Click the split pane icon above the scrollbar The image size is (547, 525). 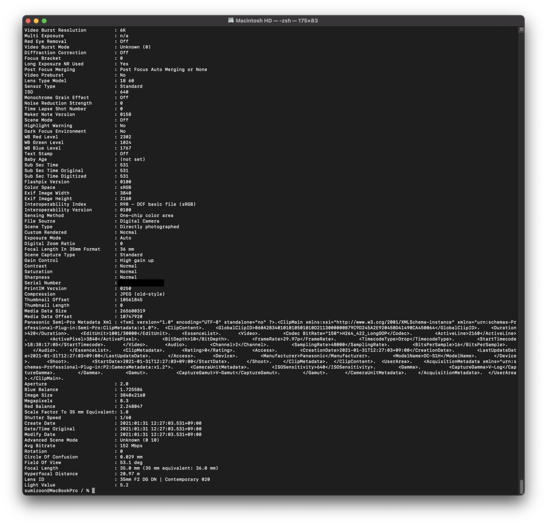[x=521, y=30]
